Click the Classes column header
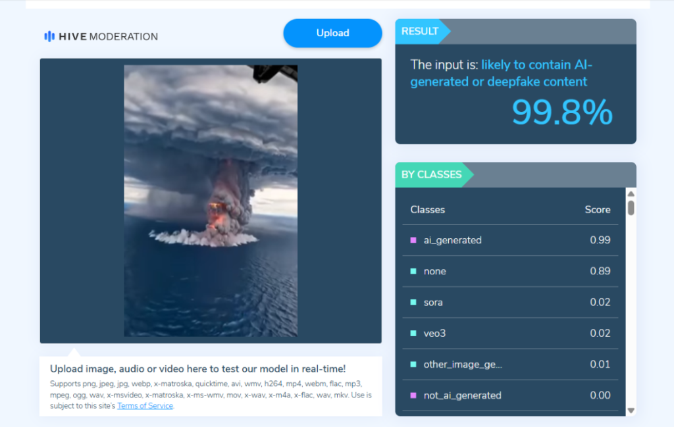The width and height of the screenshot is (674, 427). coord(428,210)
